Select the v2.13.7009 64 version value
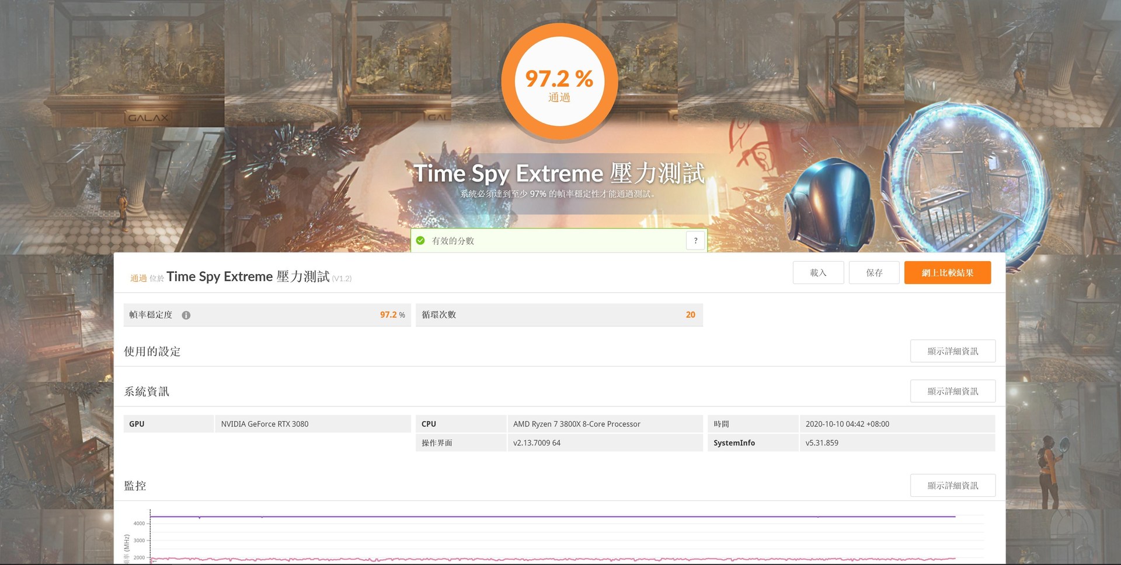The width and height of the screenshot is (1121, 565). pos(537,443)
